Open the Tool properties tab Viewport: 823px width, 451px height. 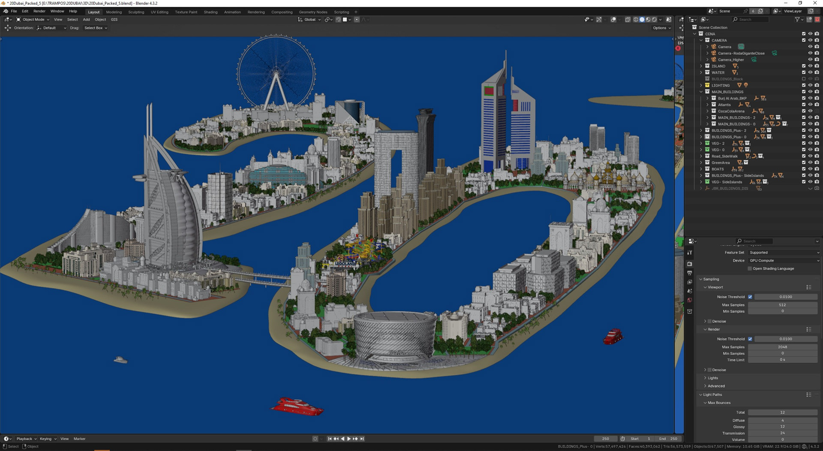pos(690,253)
